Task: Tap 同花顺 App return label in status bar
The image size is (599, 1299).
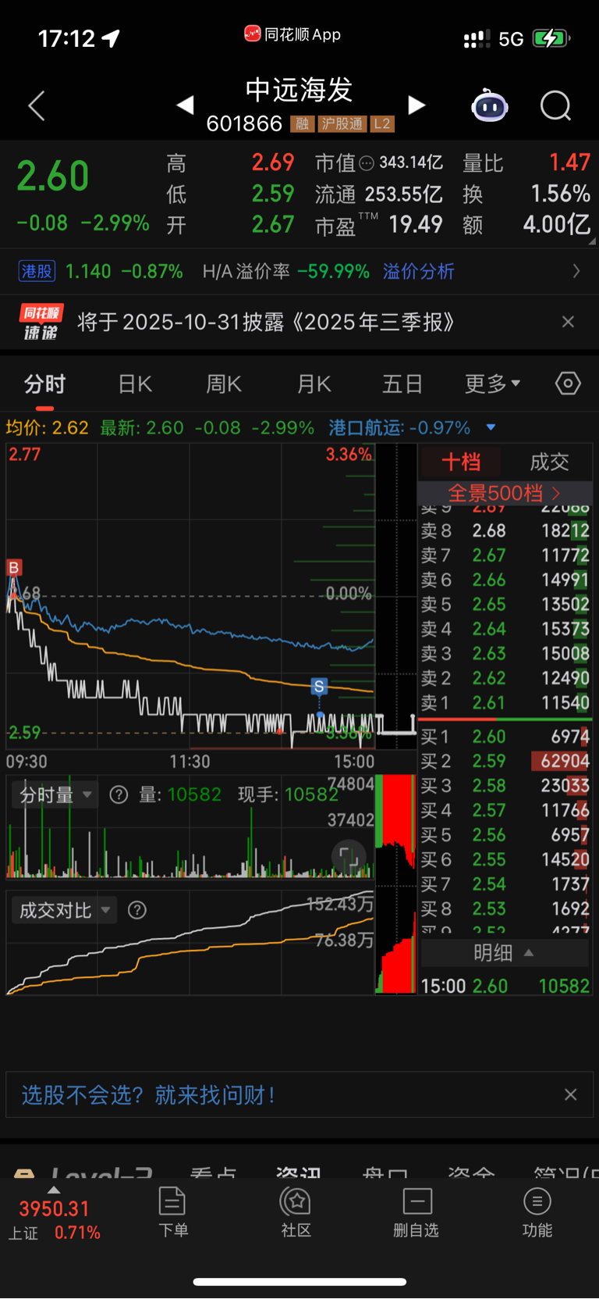Action: point(292,34)
